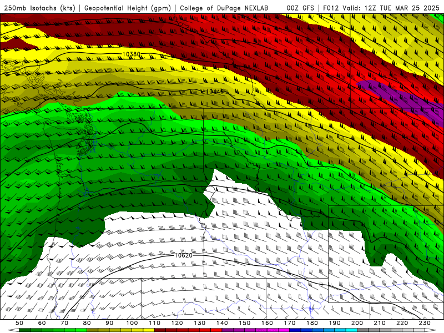This screenshot has width=444, height=333.
Task: Click the 10620 height contour label
Action: [183, 255]
